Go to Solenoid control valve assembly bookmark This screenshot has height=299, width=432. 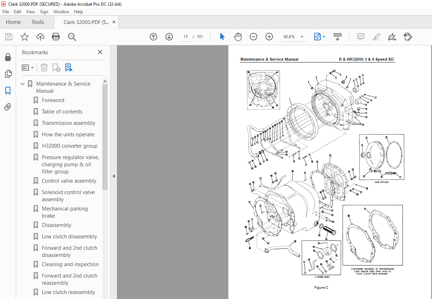pos(68,196)
